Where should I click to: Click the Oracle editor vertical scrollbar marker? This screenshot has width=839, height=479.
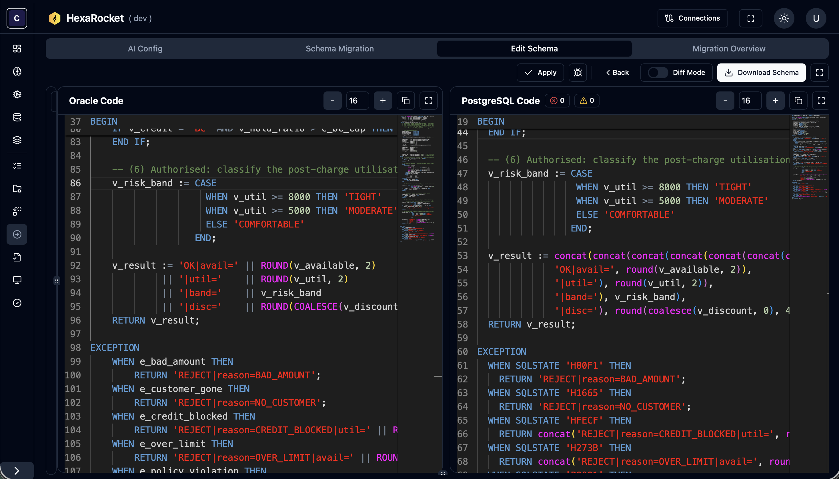point(438,376)
